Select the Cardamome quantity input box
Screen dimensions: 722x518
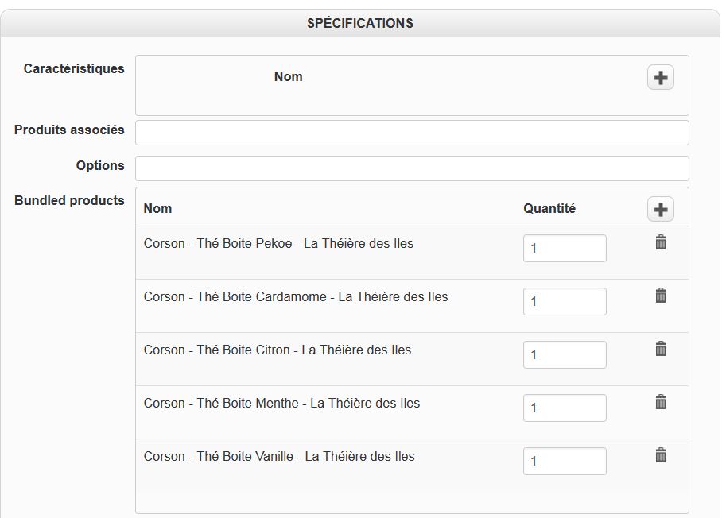pos(565,302)
